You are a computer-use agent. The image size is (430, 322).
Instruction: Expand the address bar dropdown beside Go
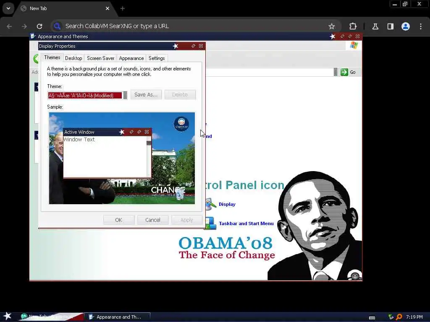pyautogui.click(x=336, y=72)
